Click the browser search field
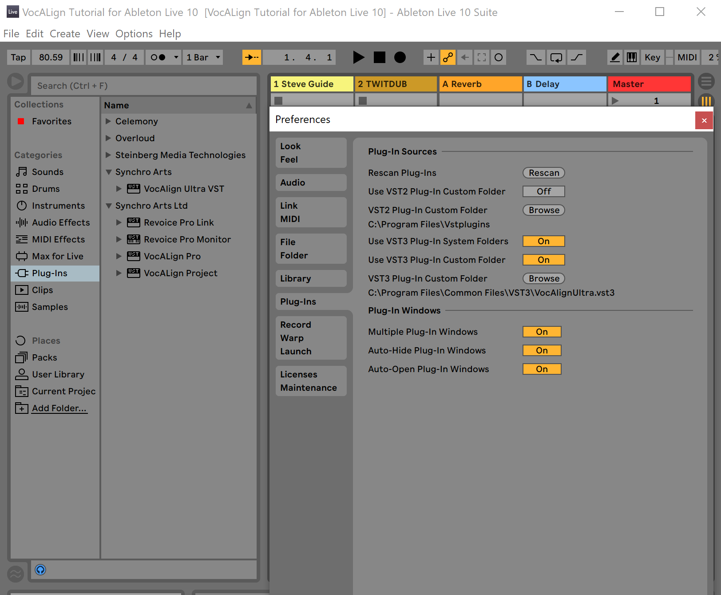721x595 pixels. (143, 86)
